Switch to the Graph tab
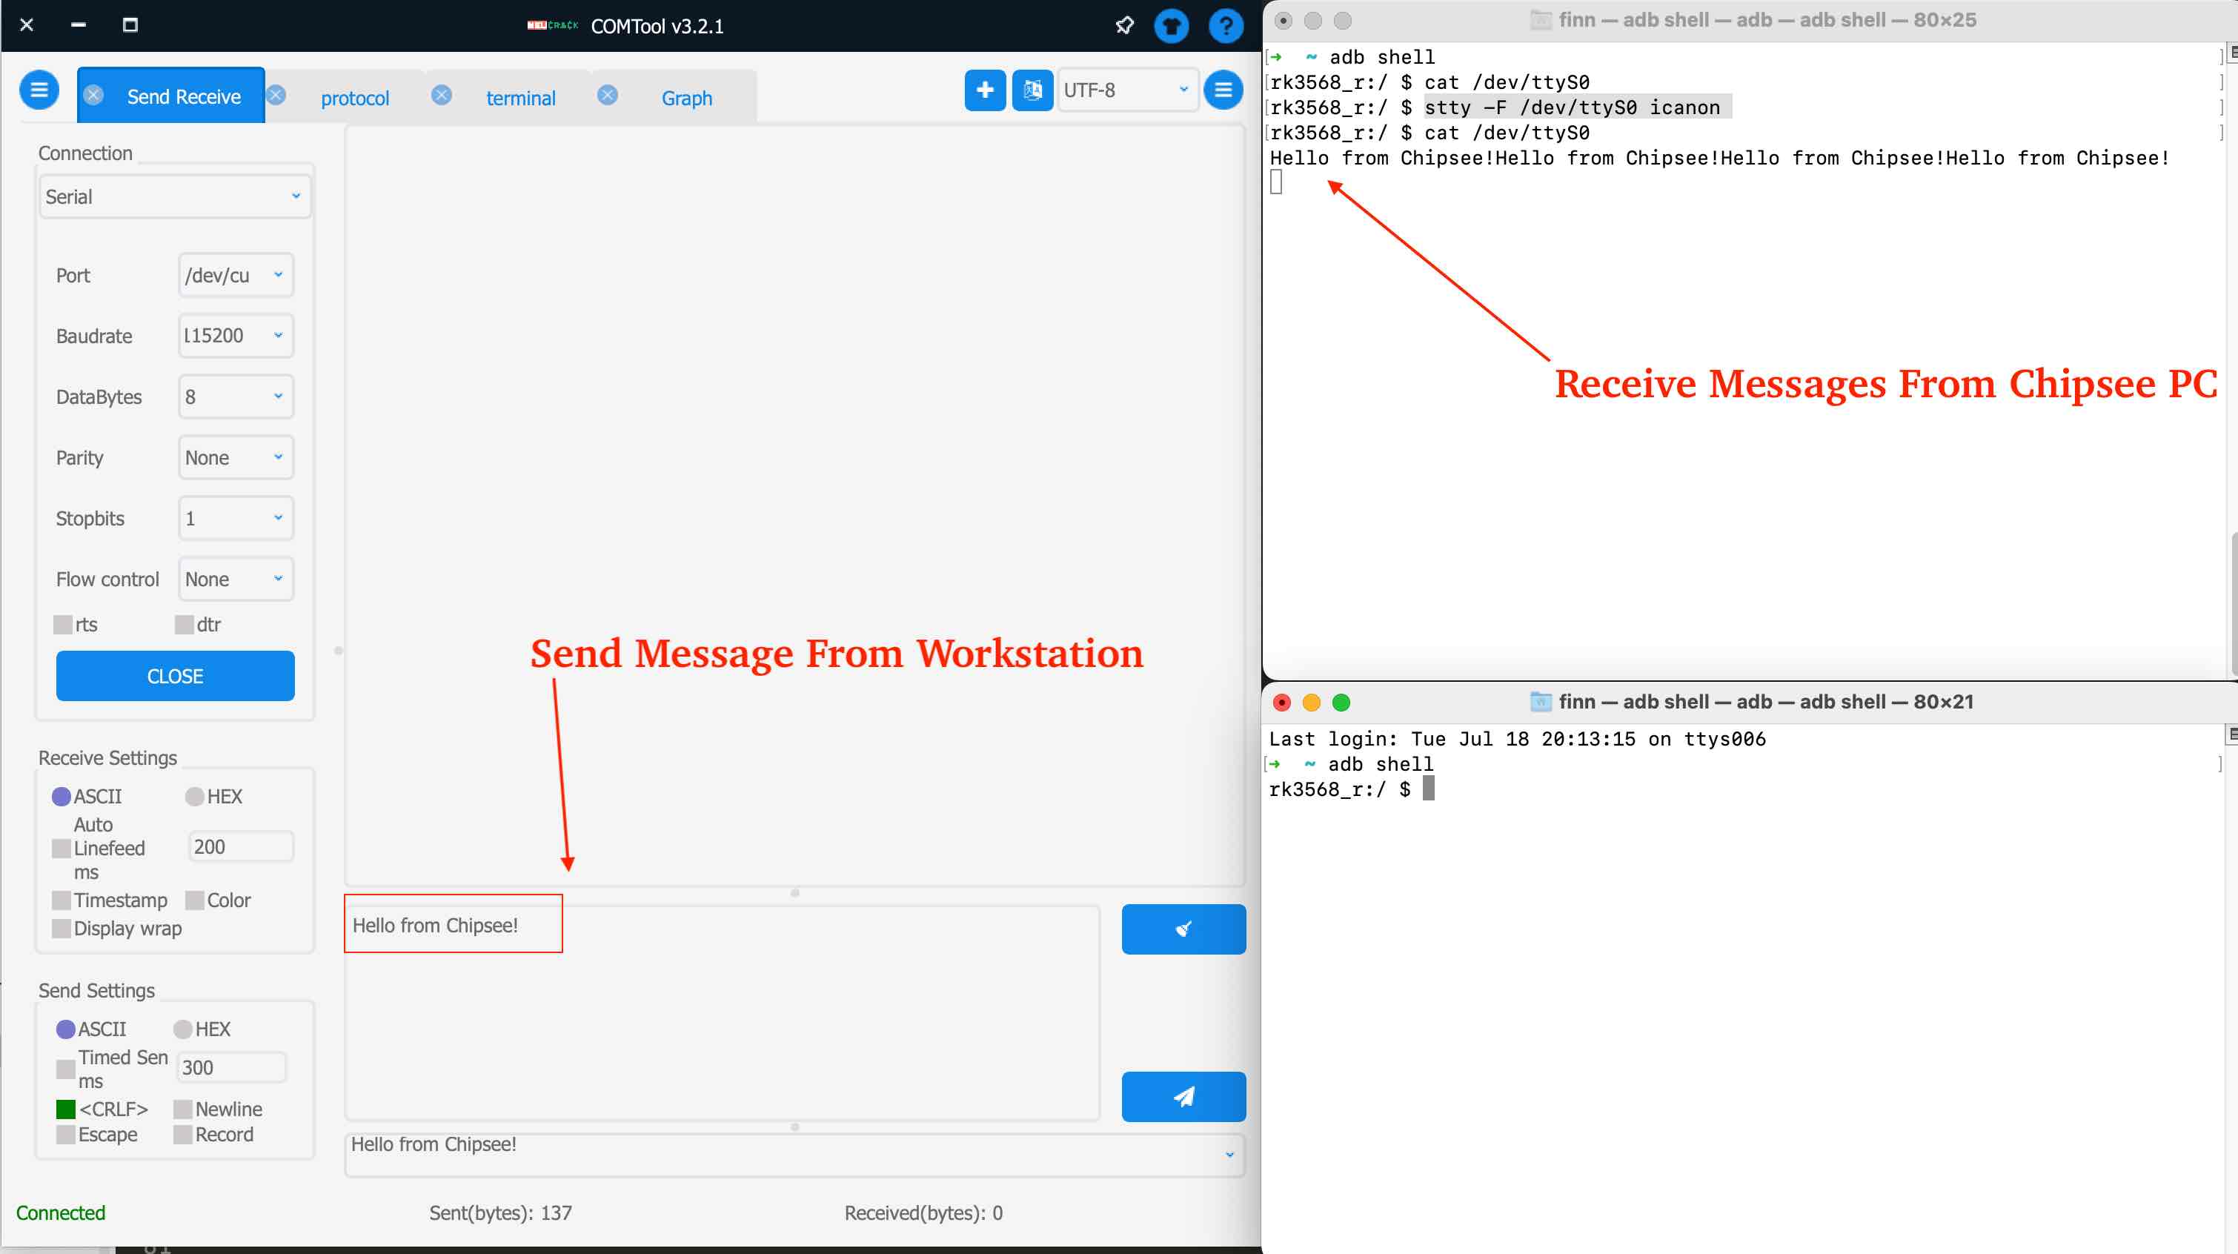2238x1254 pixels. 686,98
